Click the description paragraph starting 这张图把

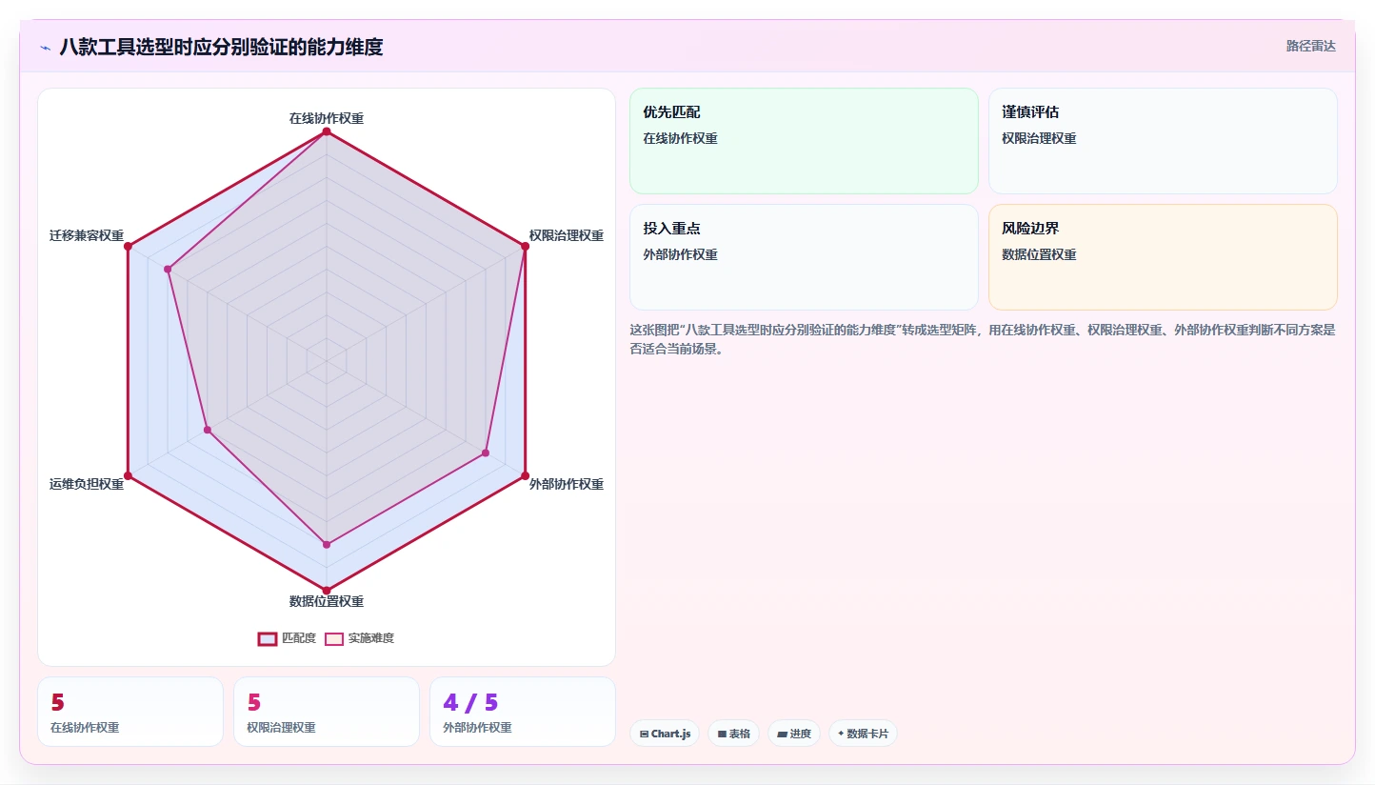click(983, 339)
